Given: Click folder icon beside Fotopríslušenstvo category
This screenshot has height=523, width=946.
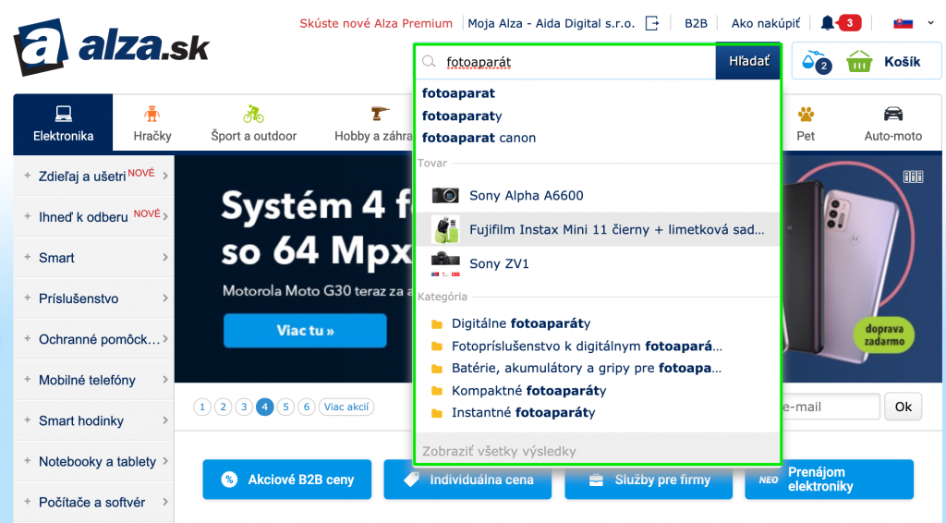Looking at the screenshot, I should (437, 347).
